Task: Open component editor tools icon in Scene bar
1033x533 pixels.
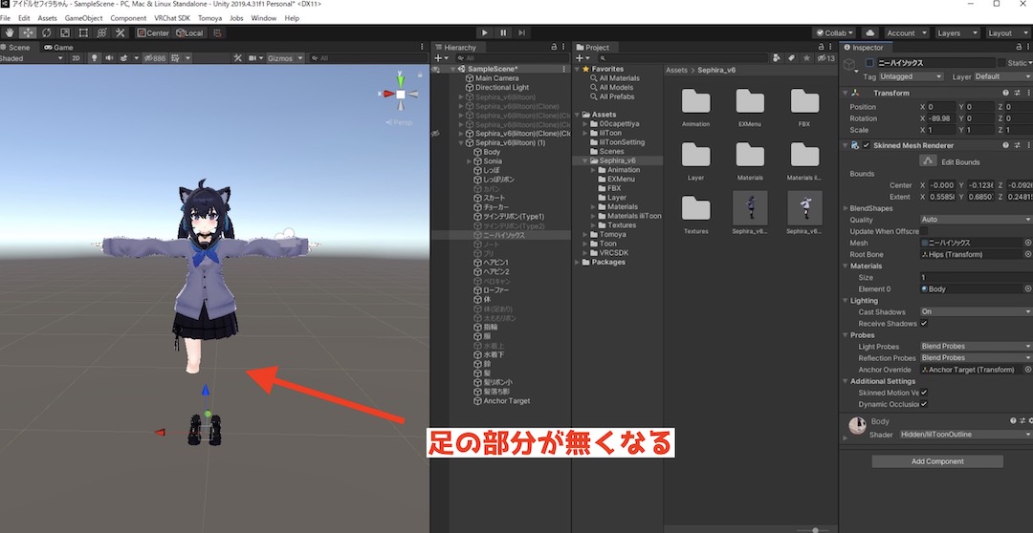Action: pyautogui.click(x=238, y=58)
